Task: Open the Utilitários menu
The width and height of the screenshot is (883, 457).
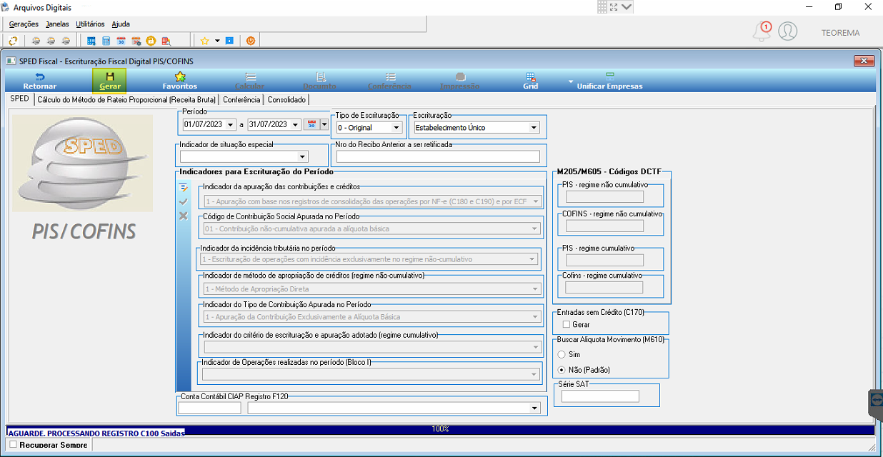Action: [90, 24]
